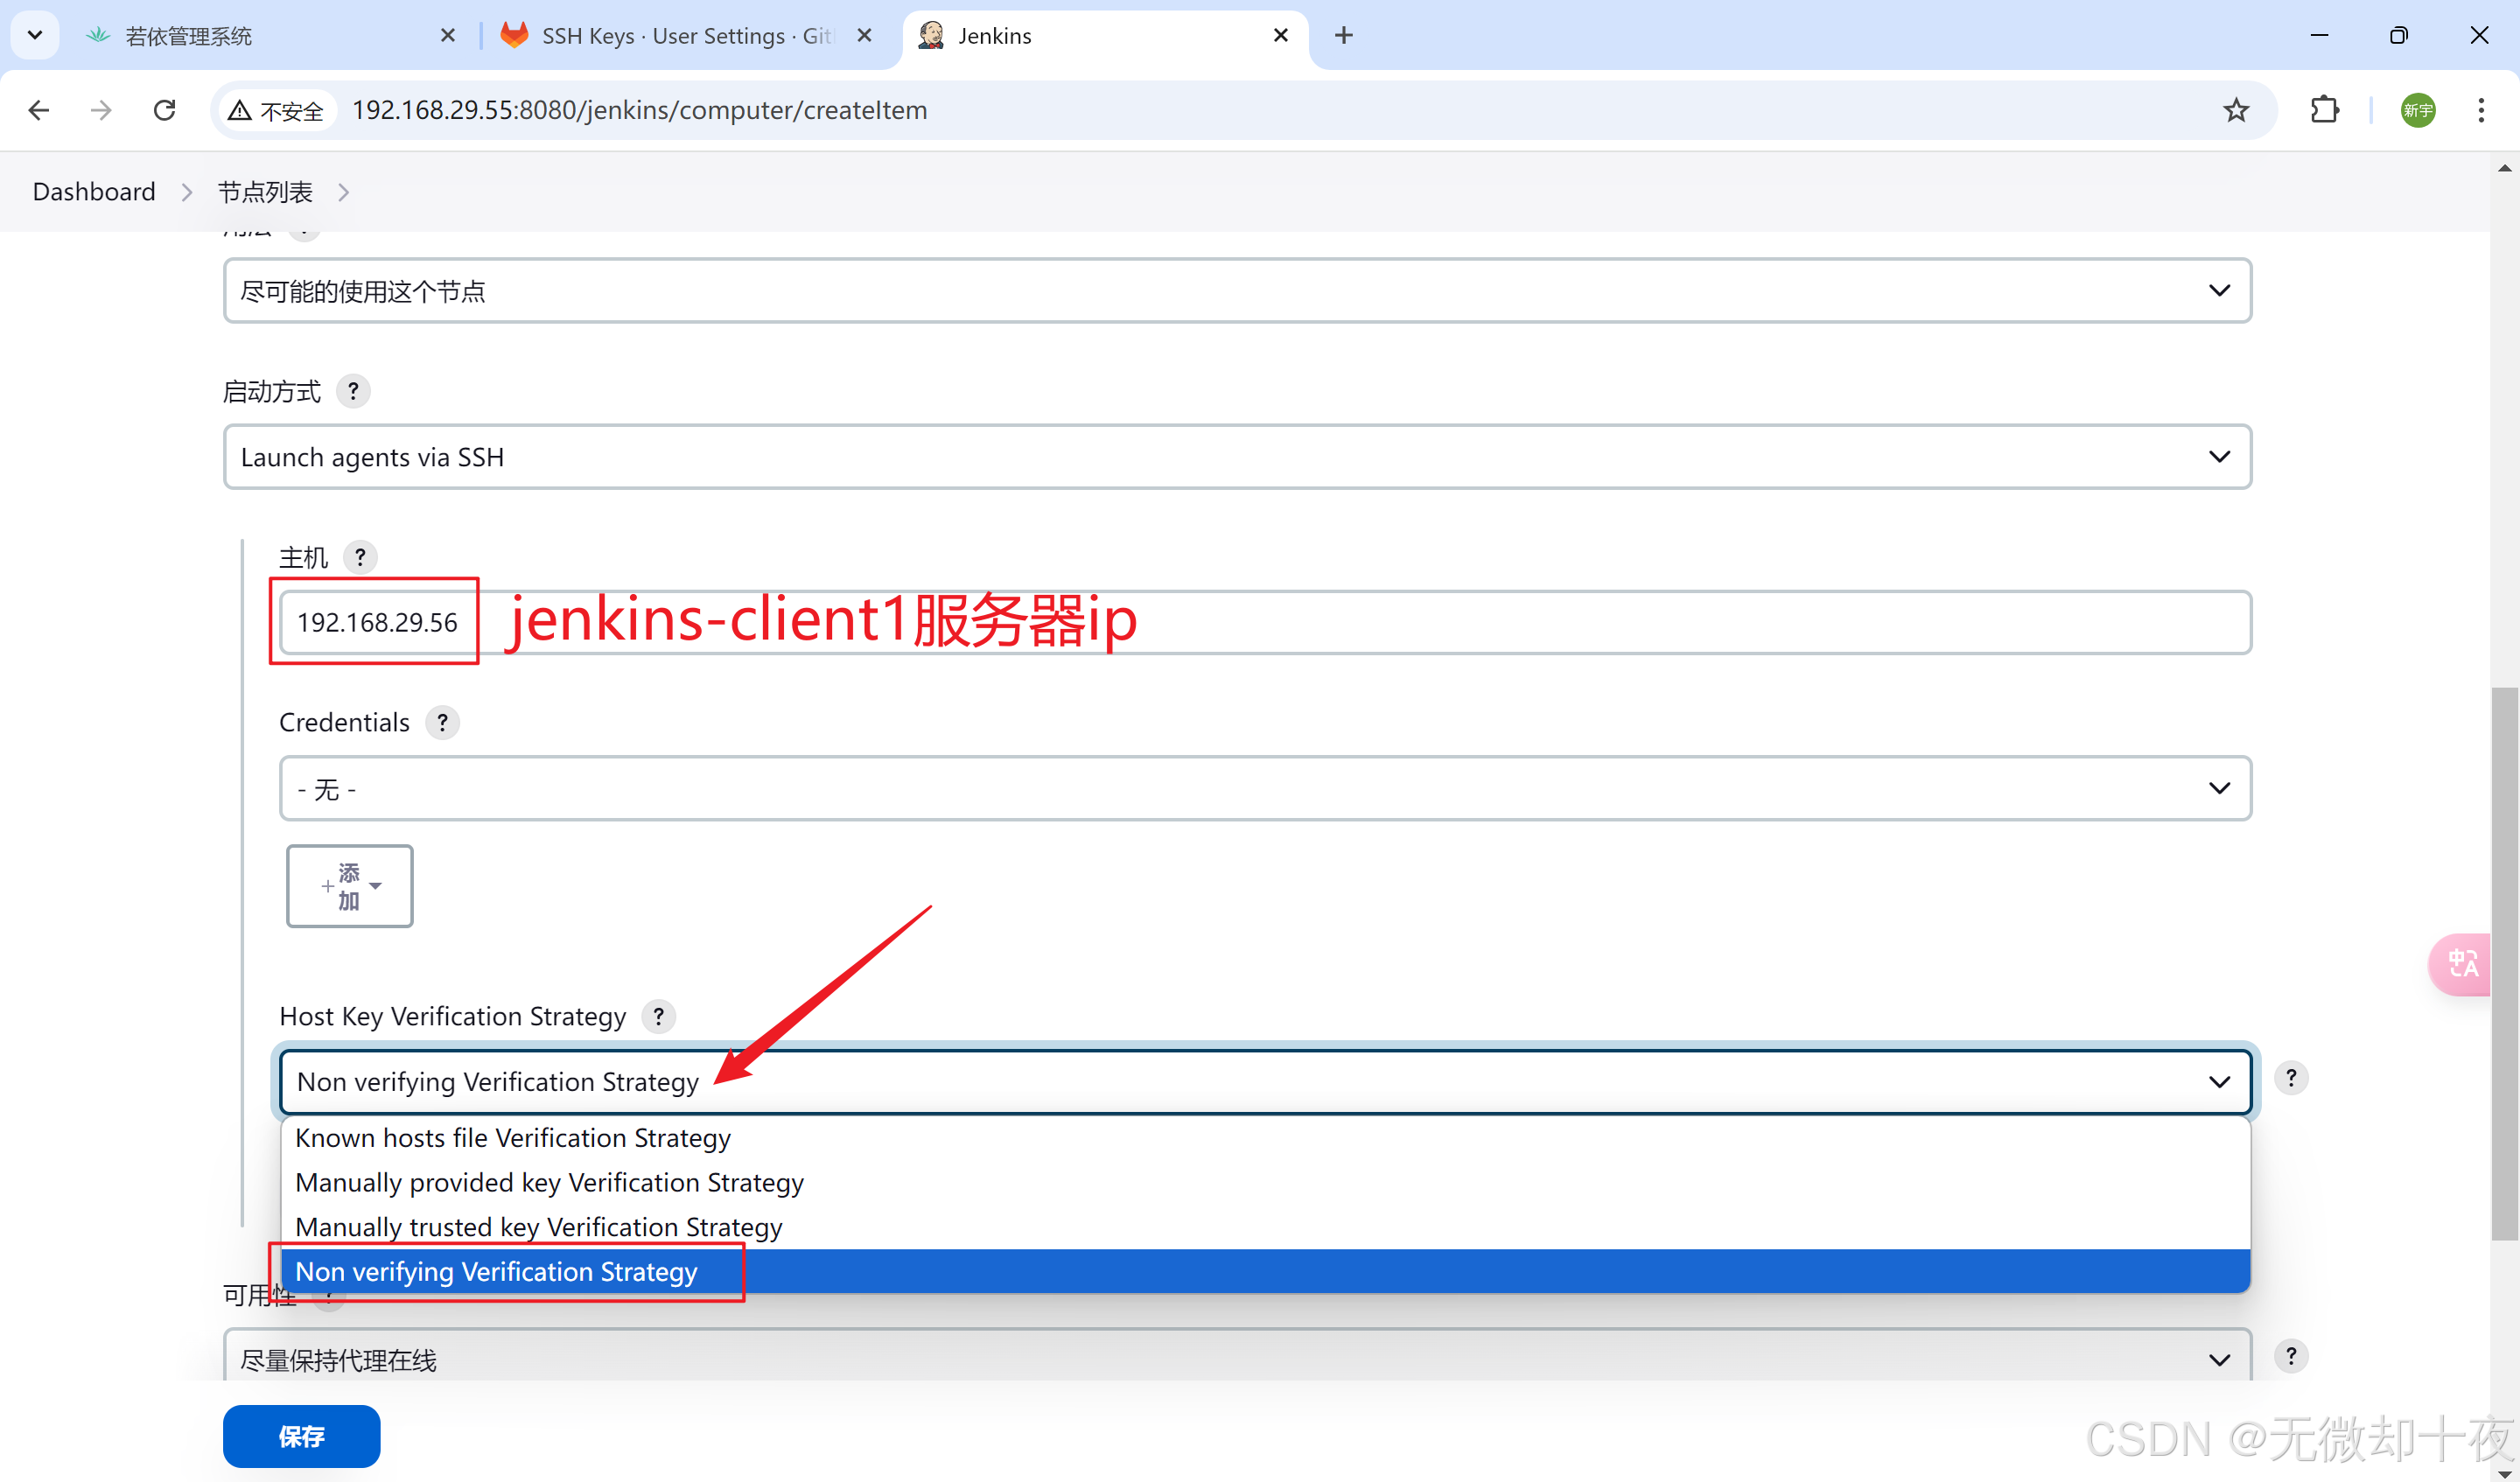
Task: Select Known hosts file Verification Strategy option
Action: click(x=513, y=1138)
